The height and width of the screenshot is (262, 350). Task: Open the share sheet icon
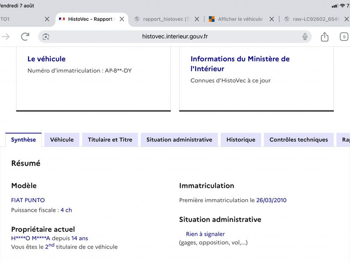pyautogui.click(x=325, y=37)
